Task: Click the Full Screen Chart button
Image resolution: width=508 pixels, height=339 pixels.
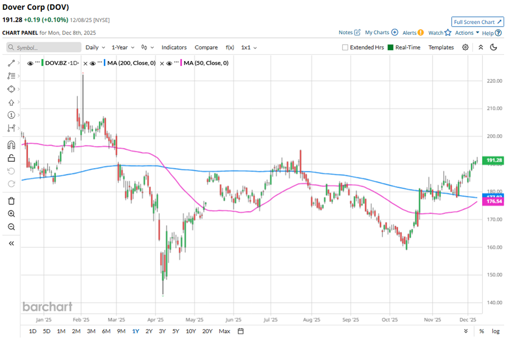Action: 478,22
